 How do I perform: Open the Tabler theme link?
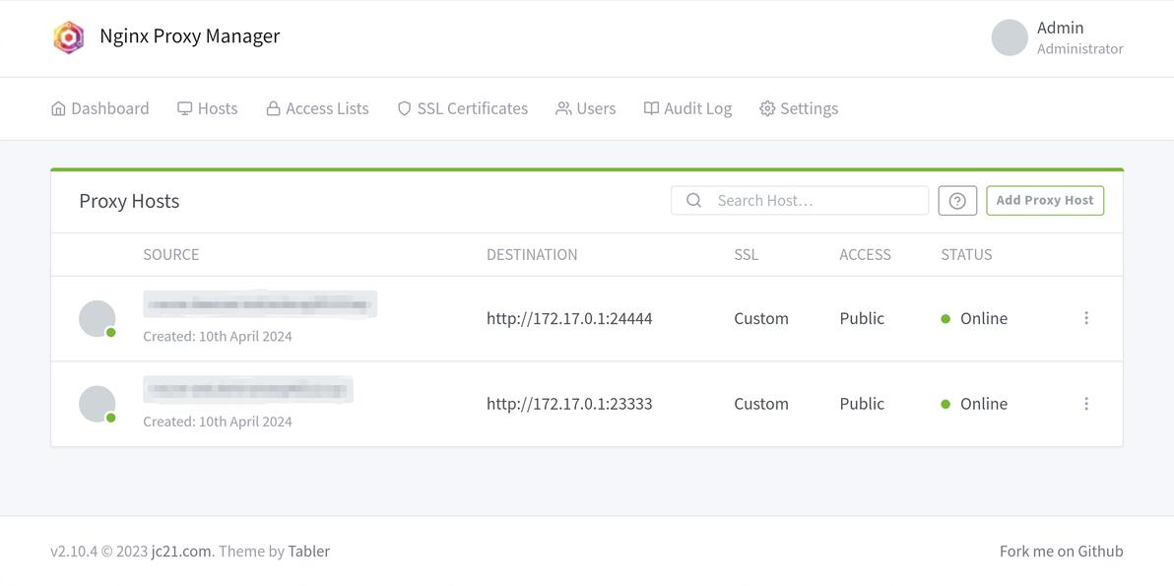[309, 552]
